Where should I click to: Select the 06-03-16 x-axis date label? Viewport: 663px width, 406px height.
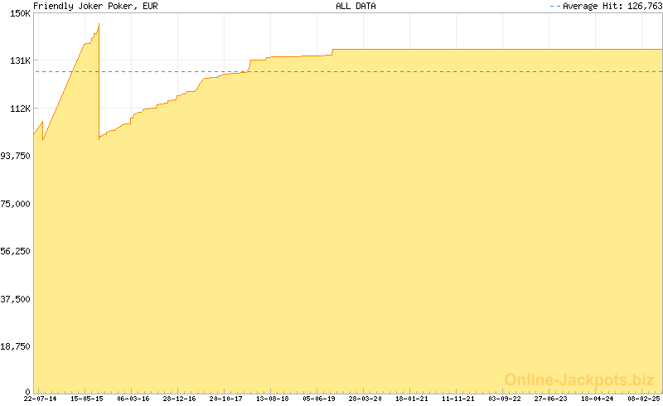(133, 399)
